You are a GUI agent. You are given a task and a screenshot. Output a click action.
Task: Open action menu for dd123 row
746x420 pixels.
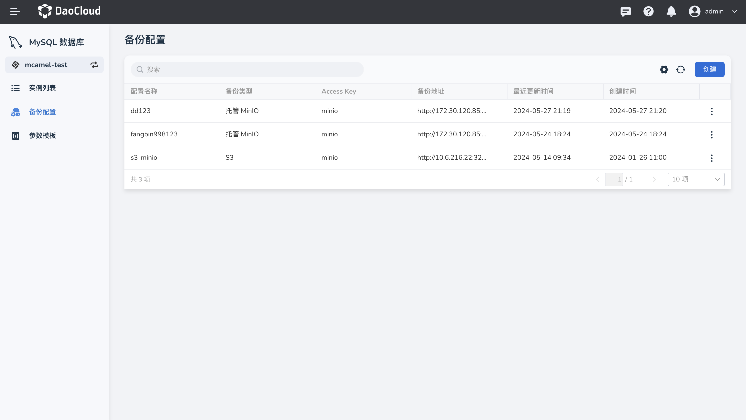(x=712, y=111)
